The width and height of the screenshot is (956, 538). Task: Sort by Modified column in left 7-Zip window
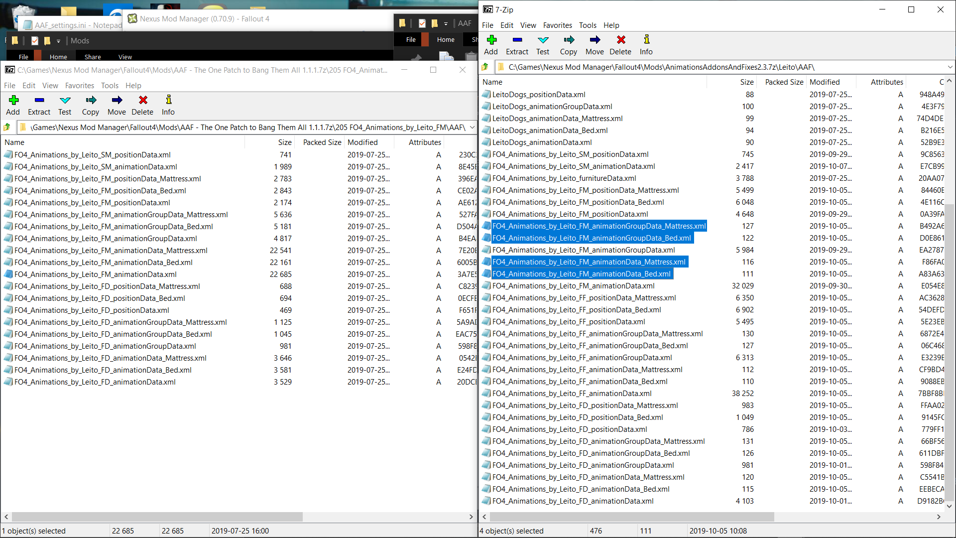click(368, 142)
